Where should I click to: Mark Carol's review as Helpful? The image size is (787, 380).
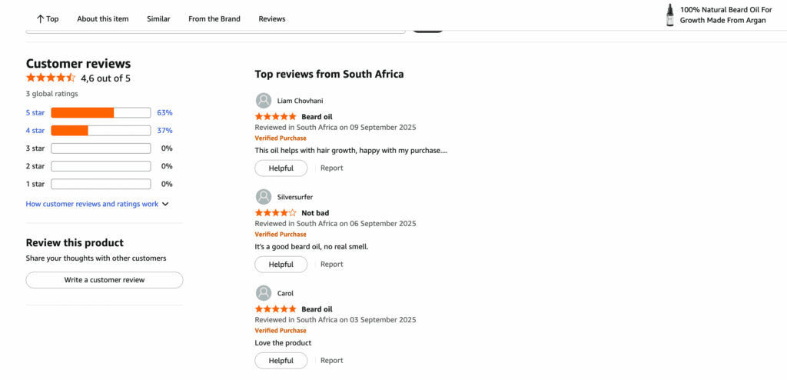coord(281,360)
